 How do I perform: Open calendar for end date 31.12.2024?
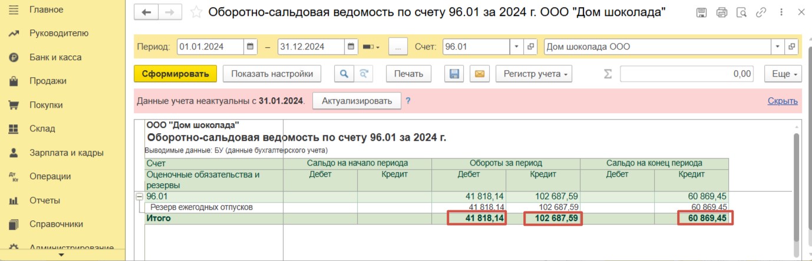point(351,47)
